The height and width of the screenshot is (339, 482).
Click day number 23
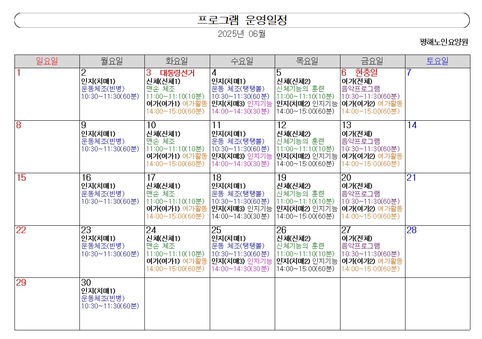(x=86, y=230)
